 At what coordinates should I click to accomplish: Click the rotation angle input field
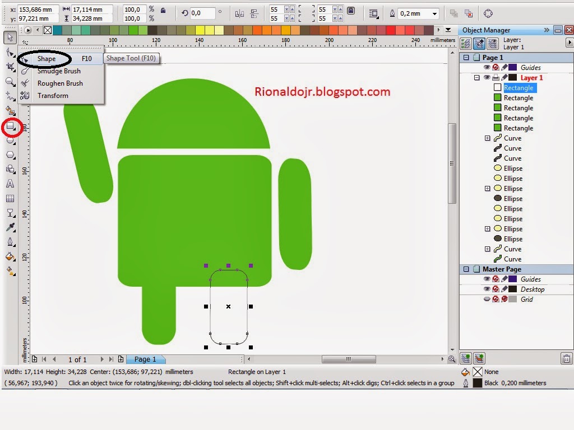click(x=202, y=13)
